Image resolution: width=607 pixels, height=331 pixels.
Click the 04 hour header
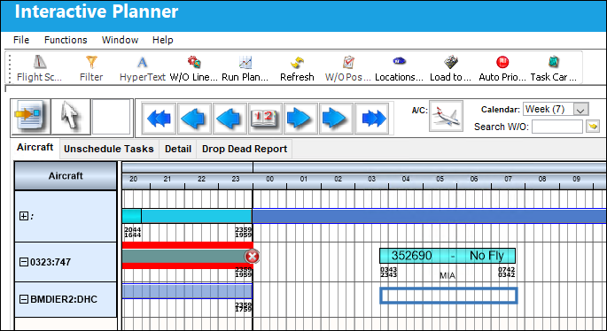click(x=406, y=179)
